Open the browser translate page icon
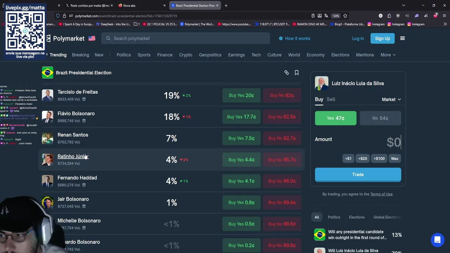Viewport: 450px width, 253px height. [326, 16]
